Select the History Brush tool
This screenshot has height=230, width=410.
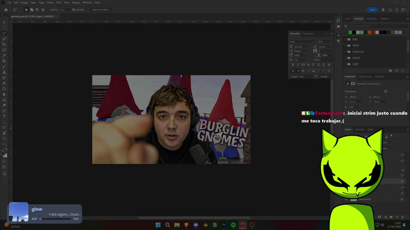click(4, 78)
